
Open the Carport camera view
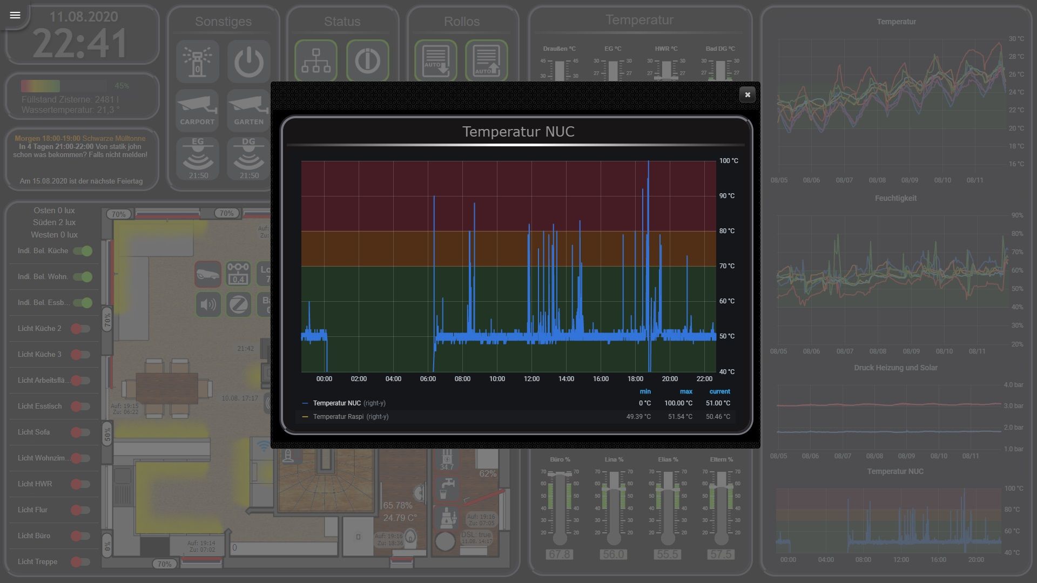click(197, 110)
